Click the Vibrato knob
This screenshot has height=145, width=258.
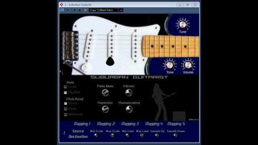pos(129,93)
